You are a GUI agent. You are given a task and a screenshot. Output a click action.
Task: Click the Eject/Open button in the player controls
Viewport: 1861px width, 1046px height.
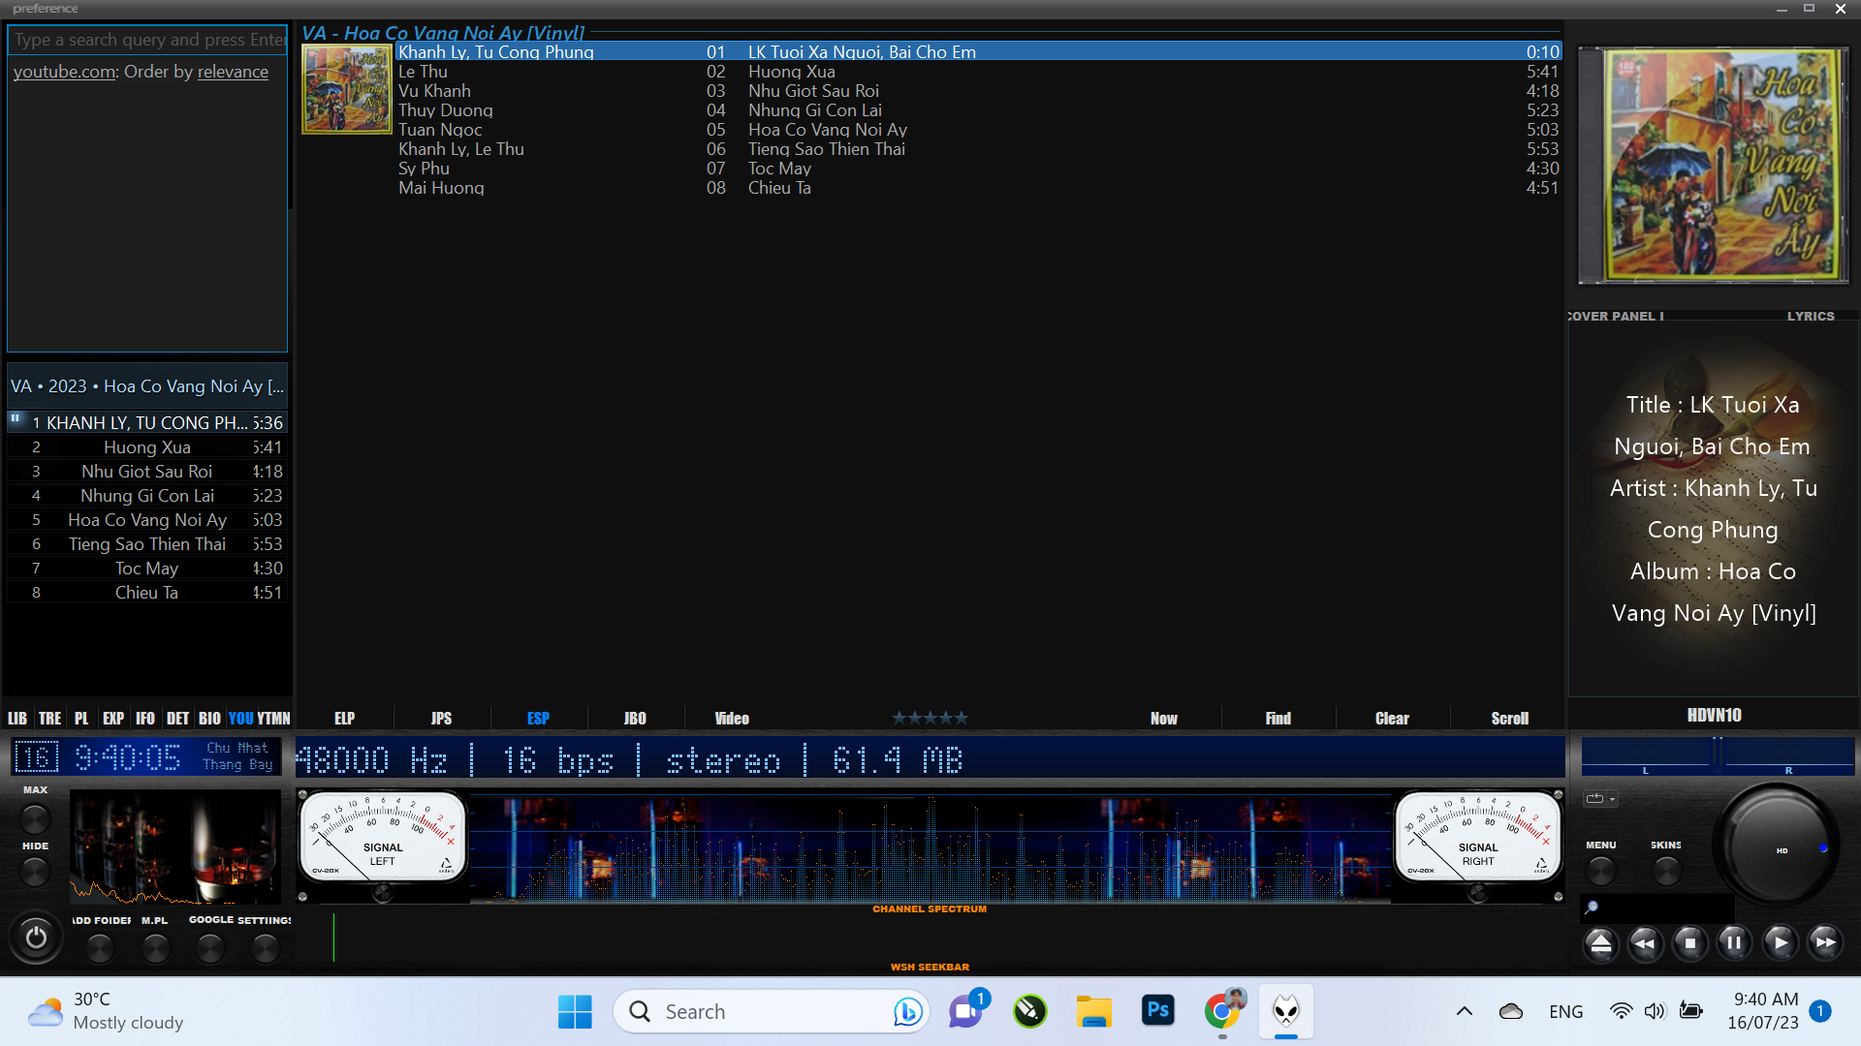click(1600, 942)
